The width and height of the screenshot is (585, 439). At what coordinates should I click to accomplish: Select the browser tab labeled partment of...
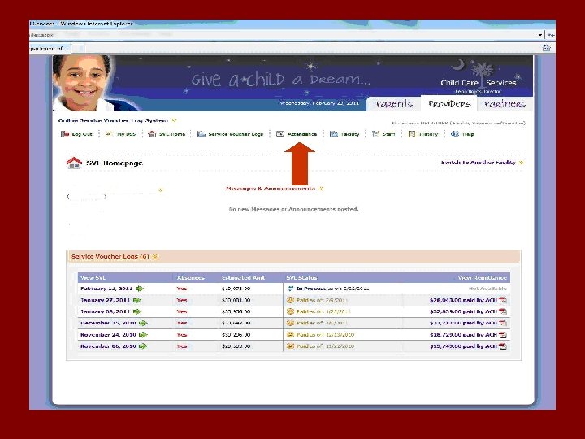50,48
